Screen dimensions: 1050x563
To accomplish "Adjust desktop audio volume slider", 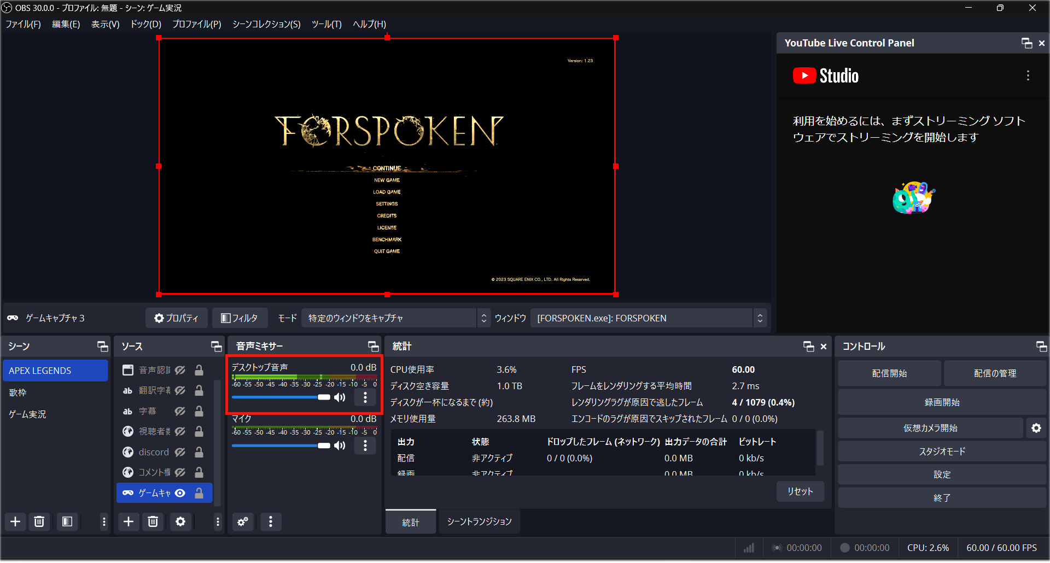I will coord(281,397).
